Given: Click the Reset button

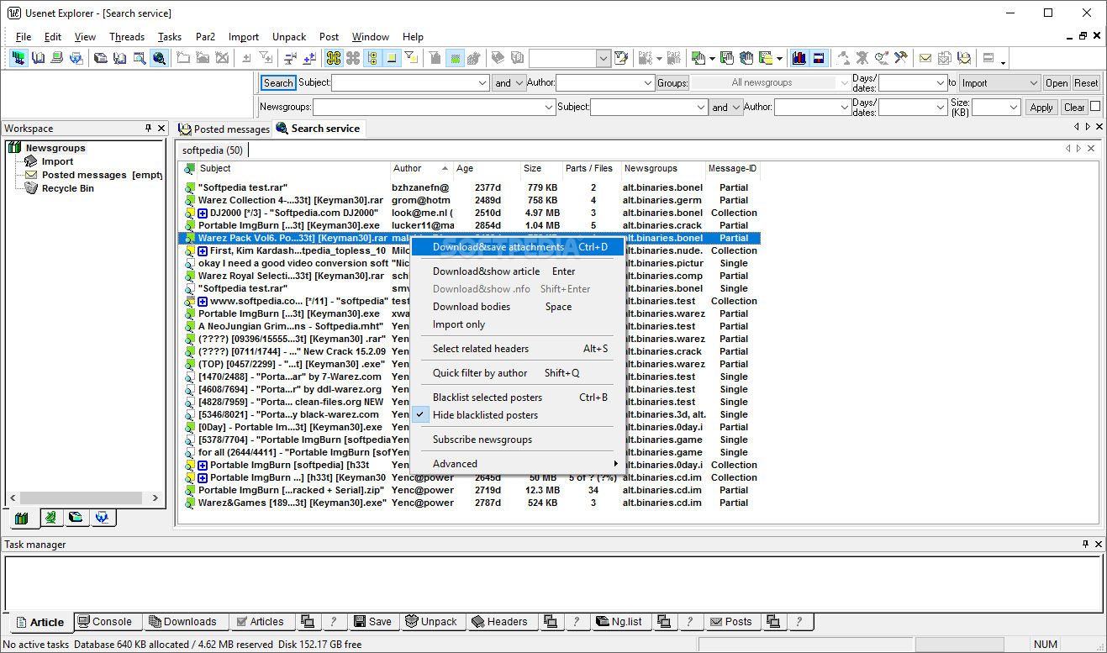Looking at the screenshot, I should pyautogui.click(x=1086, y=83).
